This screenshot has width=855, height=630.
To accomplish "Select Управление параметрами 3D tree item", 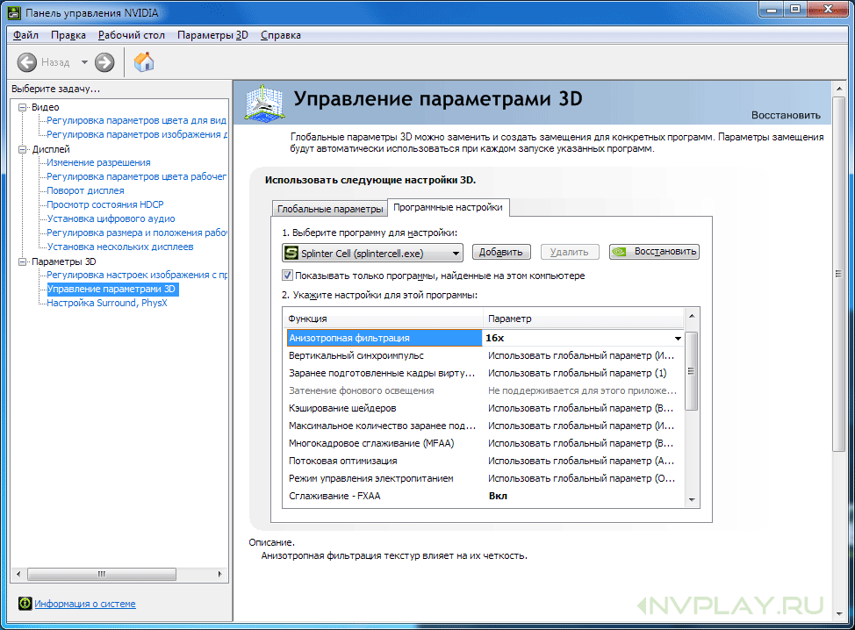I will (112, 289).
